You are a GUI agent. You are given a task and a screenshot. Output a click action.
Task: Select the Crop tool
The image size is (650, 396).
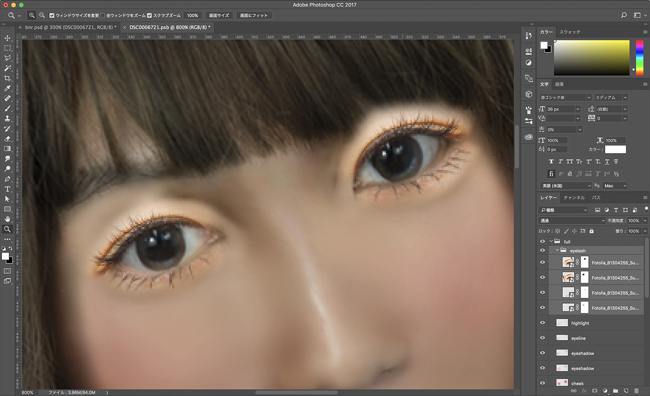(x=7, y=78)
